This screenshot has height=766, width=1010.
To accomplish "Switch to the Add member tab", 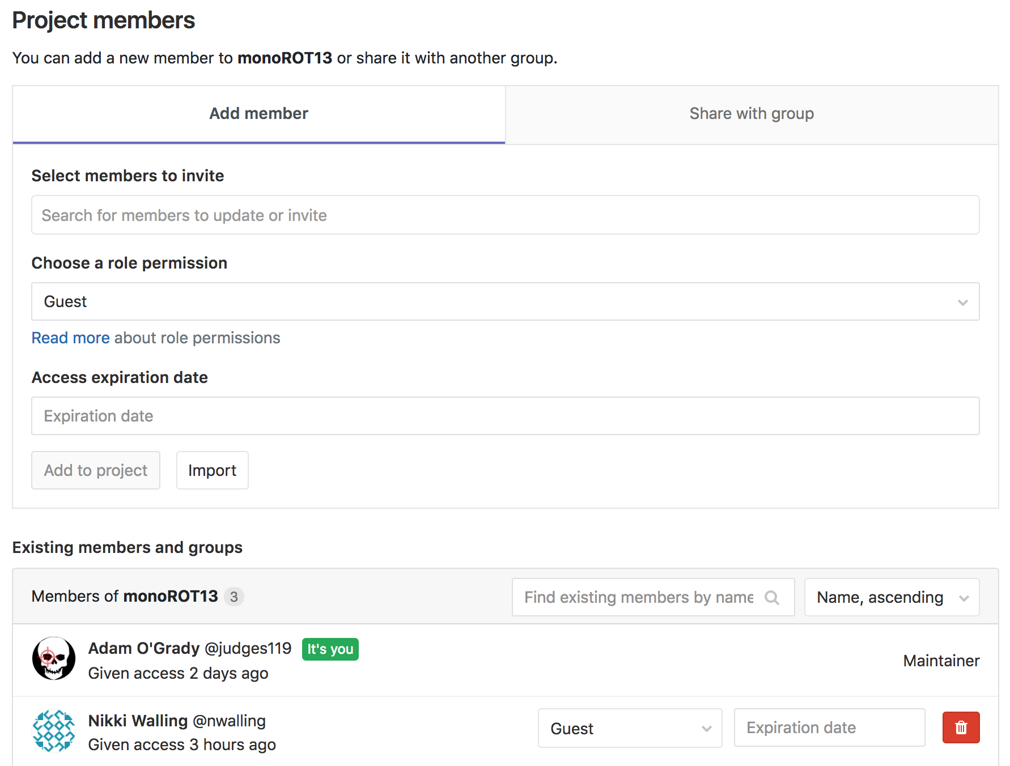I will coord(259,114).
